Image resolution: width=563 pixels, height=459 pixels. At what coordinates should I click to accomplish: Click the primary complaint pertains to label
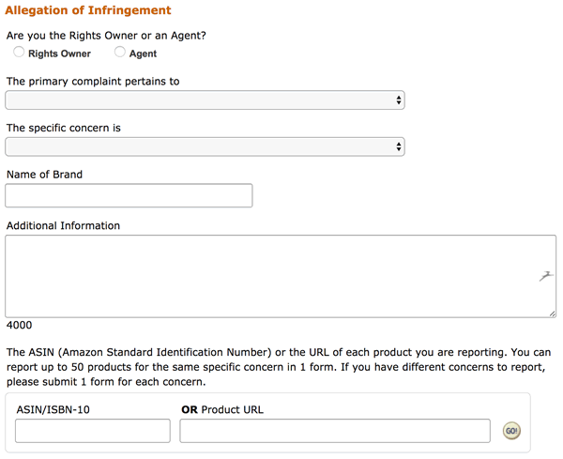pos(93,82)
